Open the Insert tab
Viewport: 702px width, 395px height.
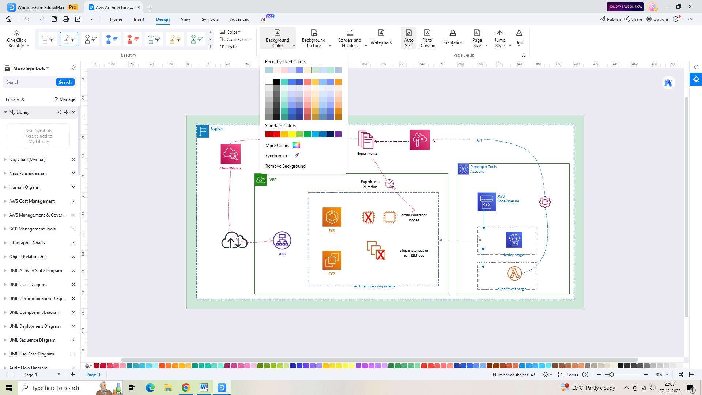(x=139, y=19)
